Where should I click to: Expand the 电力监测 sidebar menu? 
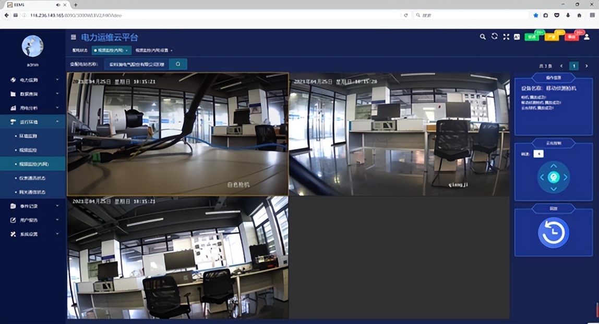(33, 80)
